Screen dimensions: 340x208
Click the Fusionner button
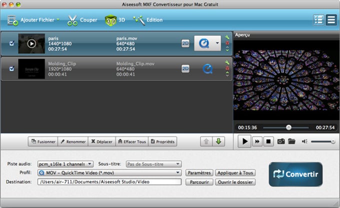[43, 141]
